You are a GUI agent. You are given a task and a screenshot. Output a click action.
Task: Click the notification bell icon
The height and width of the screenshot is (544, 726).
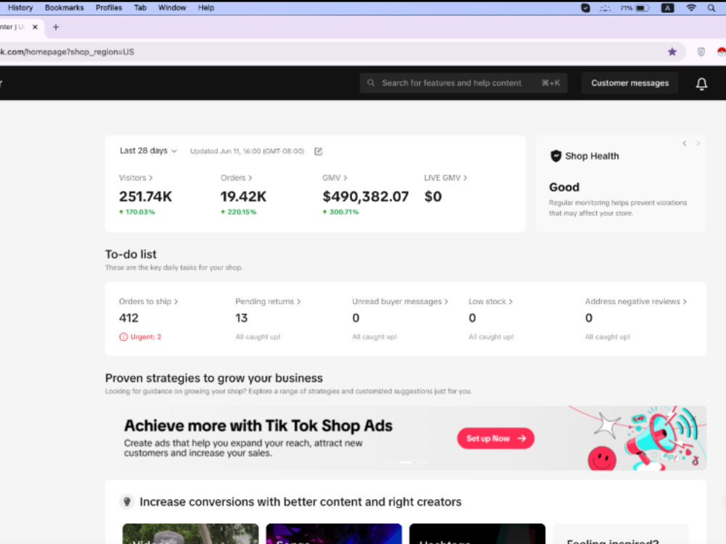pos(701,83)
